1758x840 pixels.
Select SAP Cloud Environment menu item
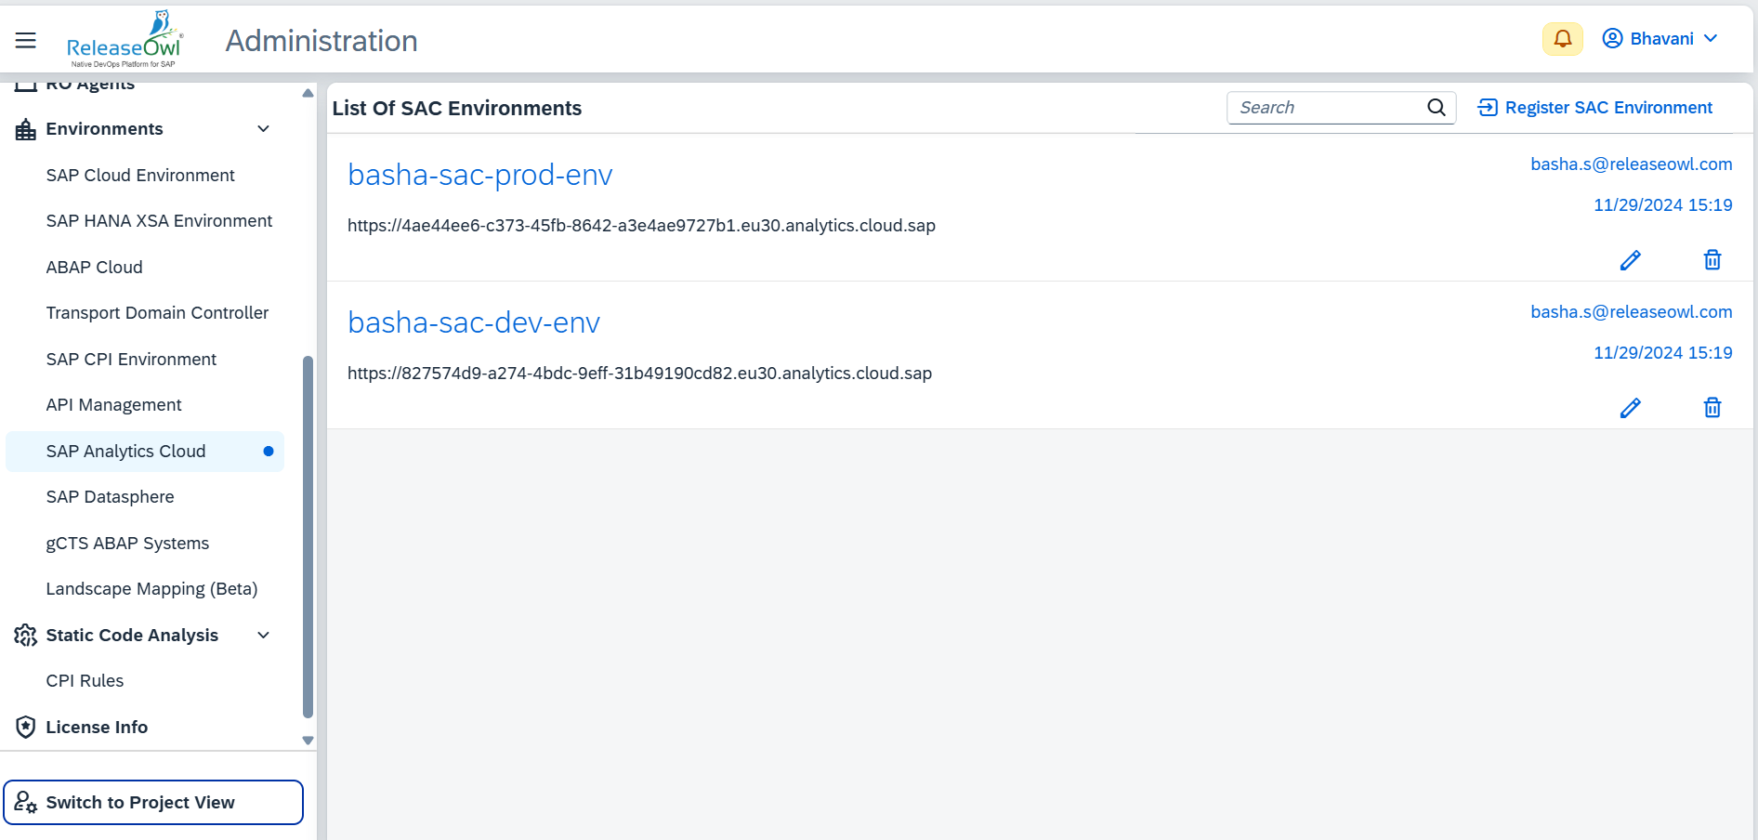[140, 176]
